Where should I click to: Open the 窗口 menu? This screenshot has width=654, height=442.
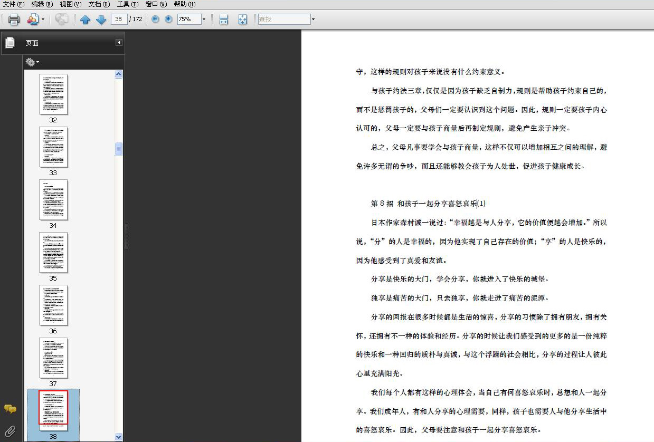coord(156,4)
